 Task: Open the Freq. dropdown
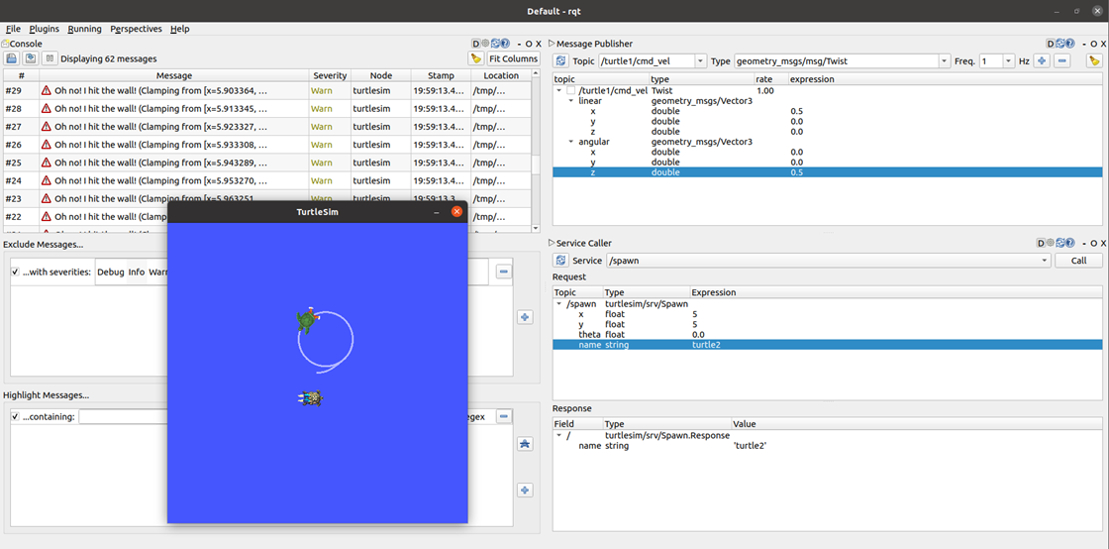pyautogui.click(x=1008, y=61)
